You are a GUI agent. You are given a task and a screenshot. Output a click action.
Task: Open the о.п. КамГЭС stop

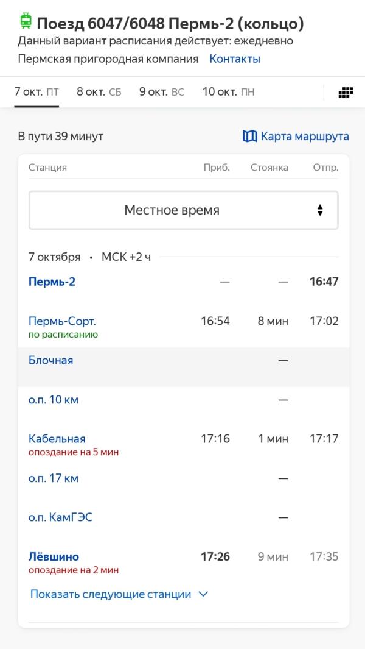[60, 517]
